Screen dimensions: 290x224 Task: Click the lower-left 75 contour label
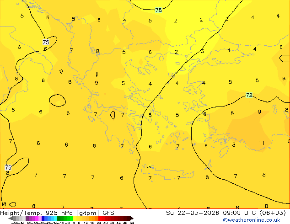point(8,167)
